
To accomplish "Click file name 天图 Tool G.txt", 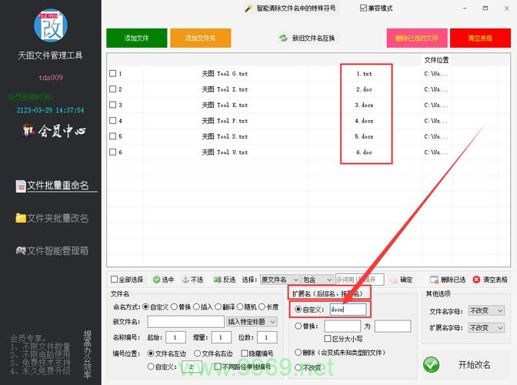I will coord(225,74).
